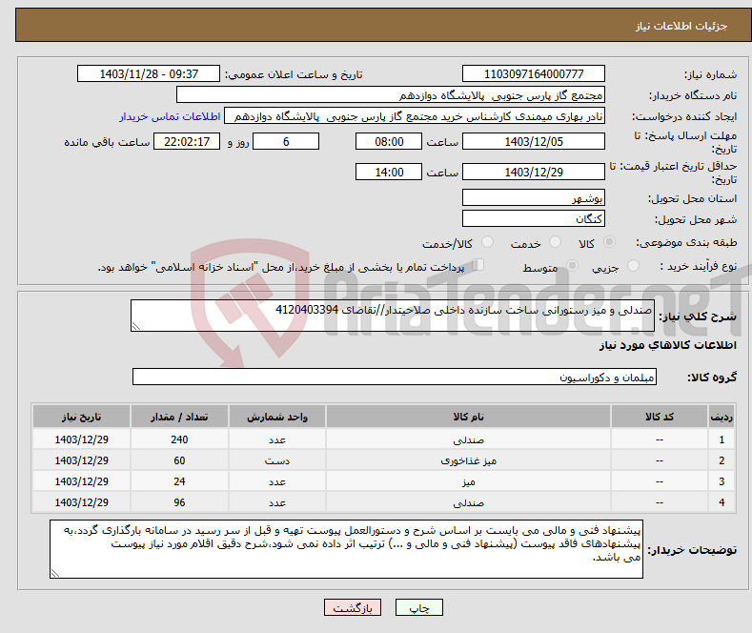This screenshot has height=633, width=752.
Task: Toggle the treasury documents payment checkbox
Action: point(479,267)
